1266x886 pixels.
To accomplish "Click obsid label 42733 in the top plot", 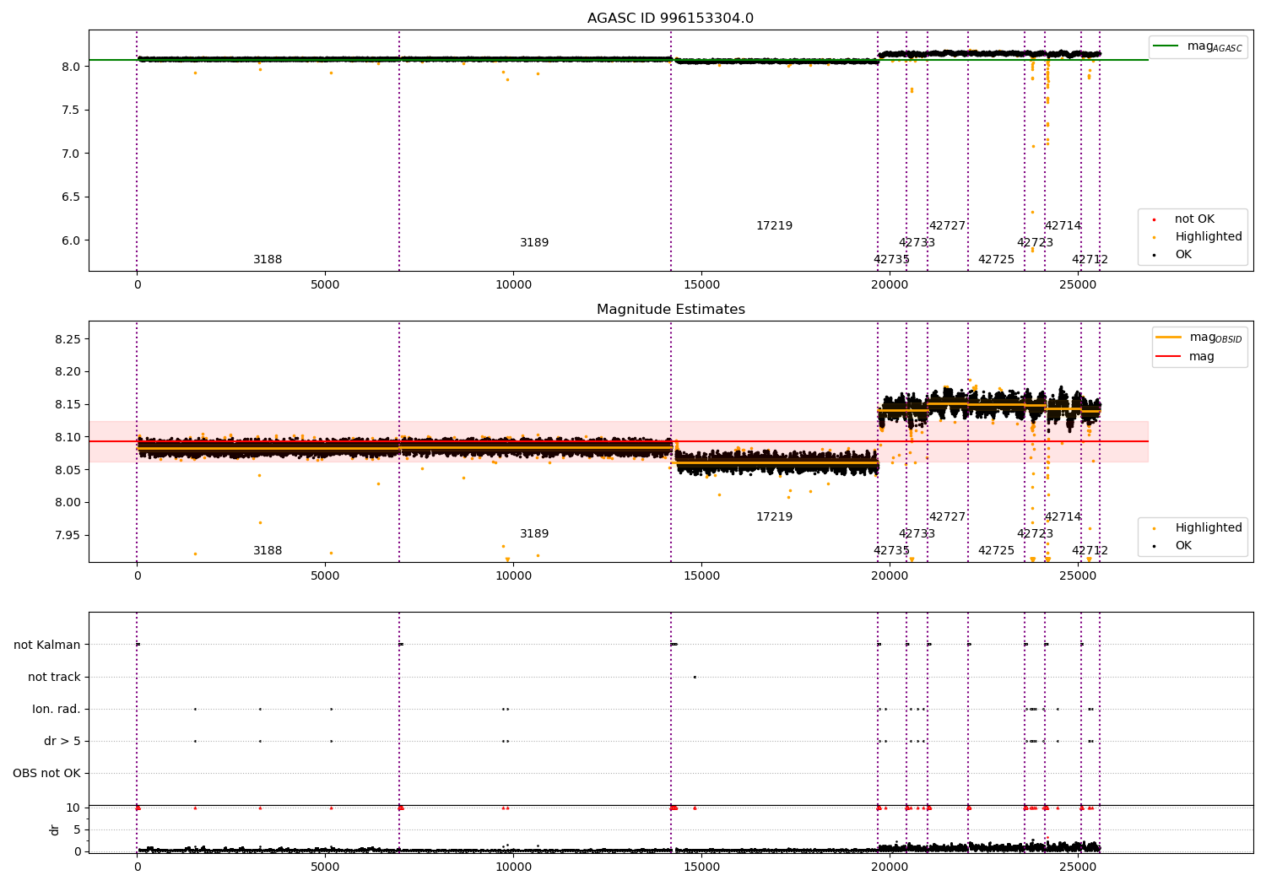I will [x=917, y=243].
